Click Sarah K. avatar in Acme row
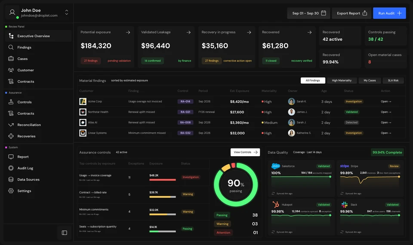Image resolution: width=413 pixels, height=245 pixels. point(291,101)
